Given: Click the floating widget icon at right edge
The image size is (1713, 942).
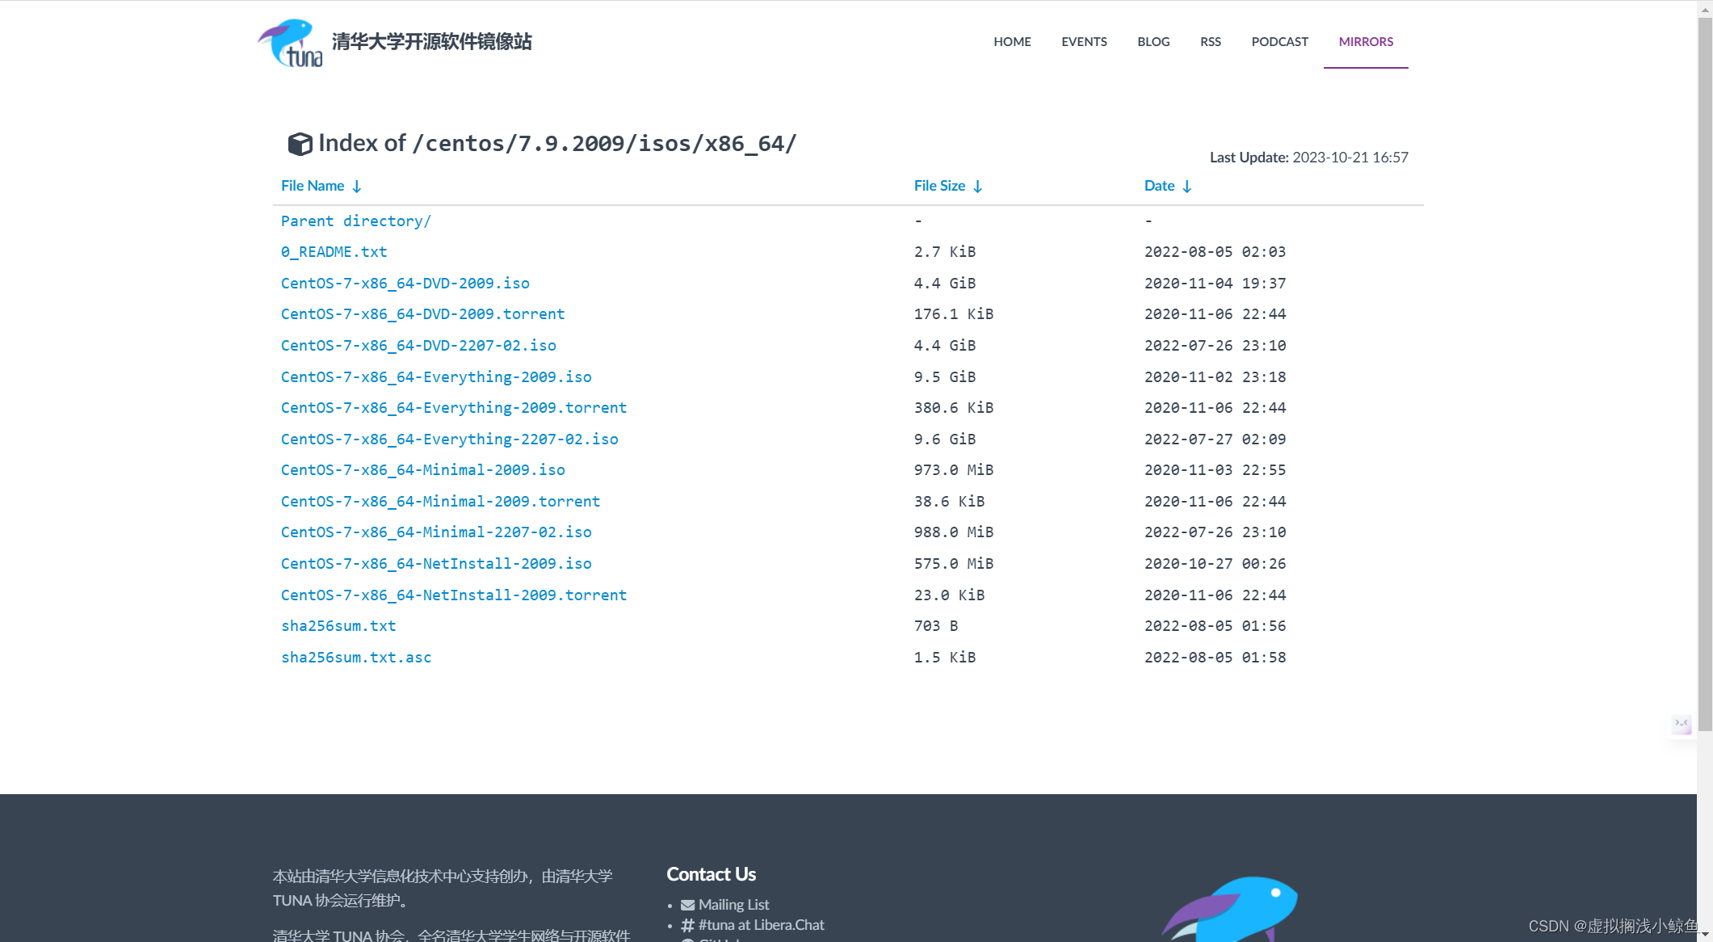Looking at the screenshot, I should point(1682,724).
